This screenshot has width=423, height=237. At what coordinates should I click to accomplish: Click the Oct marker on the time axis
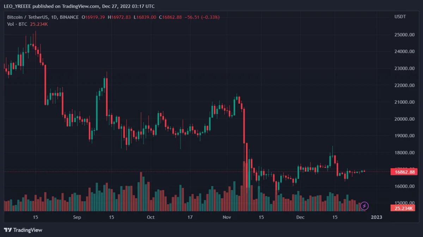151,217
